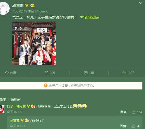Enlarge the group photo thumbnail
This screenshot has height=129, width=145.
[34, 43]
